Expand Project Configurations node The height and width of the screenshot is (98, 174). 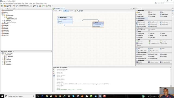click(3, 22)
